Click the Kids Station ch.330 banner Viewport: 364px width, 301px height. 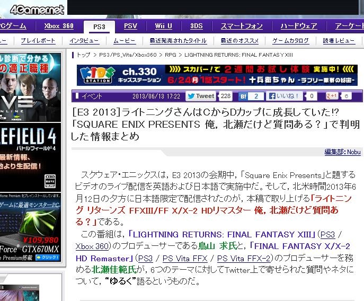coord(217,75)
